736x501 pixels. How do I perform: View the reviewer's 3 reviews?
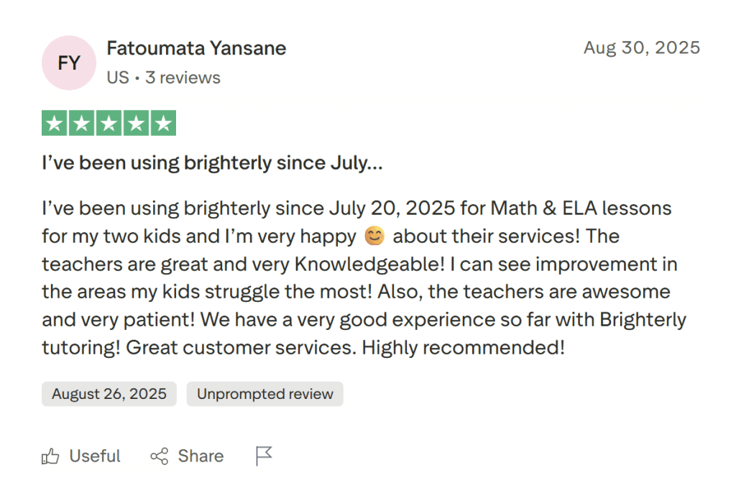pyautogui.click(x=183, y=78)
